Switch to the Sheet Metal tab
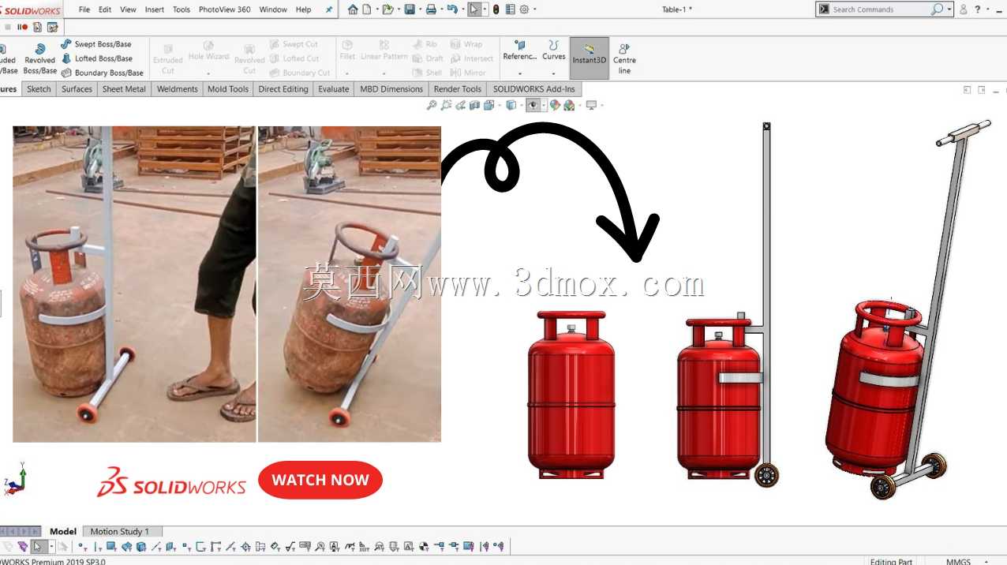The width and height of the screenshot is (1007, 565). (124, 89)
